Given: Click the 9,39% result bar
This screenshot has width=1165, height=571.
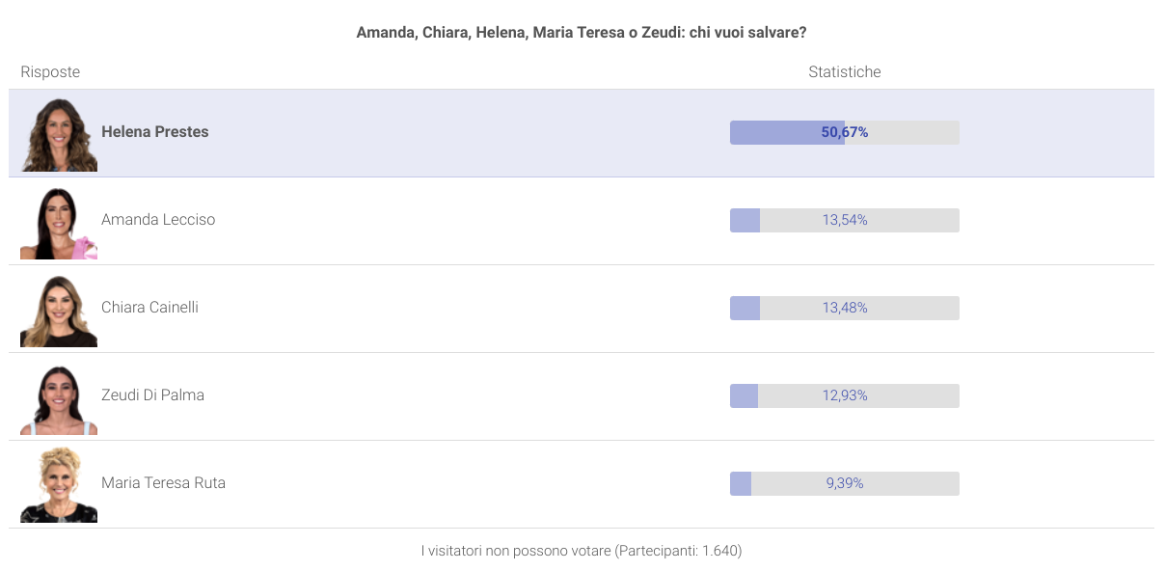Looking at the screenshot, I should pos(845,483).
